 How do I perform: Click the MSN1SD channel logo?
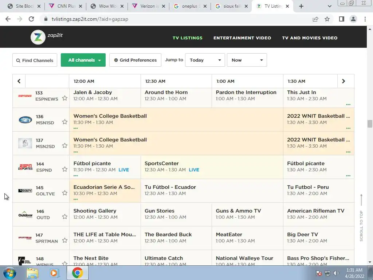(x=25, y=120)
